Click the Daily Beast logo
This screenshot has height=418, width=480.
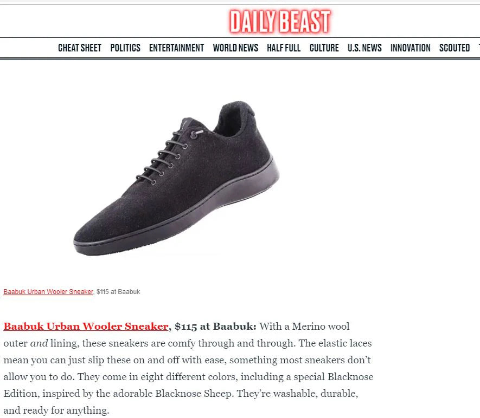280,22
